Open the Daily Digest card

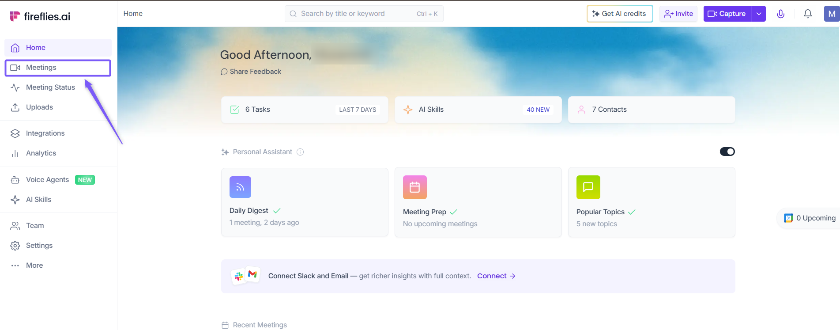[x=305, y=202]
